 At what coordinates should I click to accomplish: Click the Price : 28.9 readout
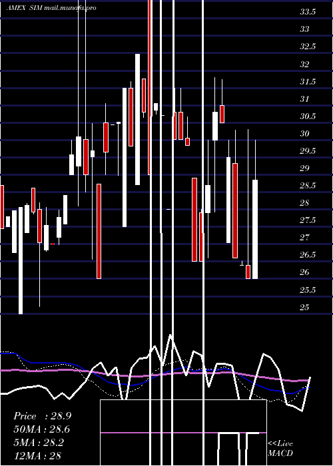(x=42, y=416)
